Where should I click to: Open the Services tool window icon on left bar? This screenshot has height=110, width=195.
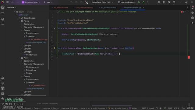click(x=2, y=78)
